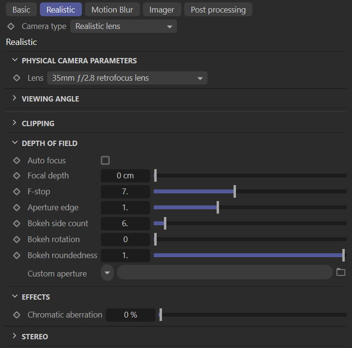The image size is (352, 348).
Task: Enable the Auto focus checkbox
Action: tap(105, 160)
